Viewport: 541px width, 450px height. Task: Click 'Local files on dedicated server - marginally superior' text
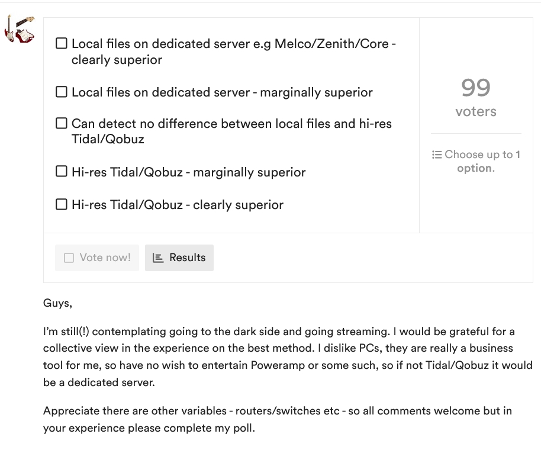(x=222, y=92)
